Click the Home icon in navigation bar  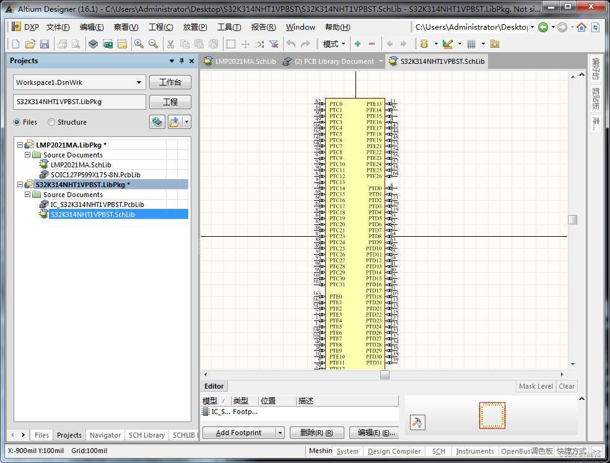tap(582, 27)
